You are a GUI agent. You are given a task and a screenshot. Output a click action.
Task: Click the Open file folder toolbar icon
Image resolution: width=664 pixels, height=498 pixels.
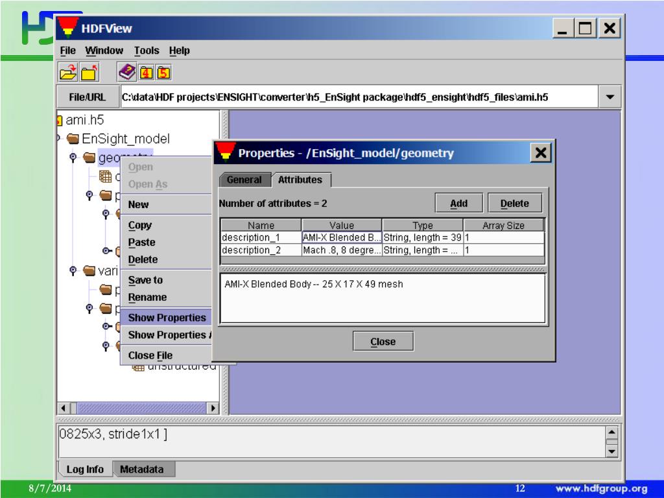click(67, 72)
